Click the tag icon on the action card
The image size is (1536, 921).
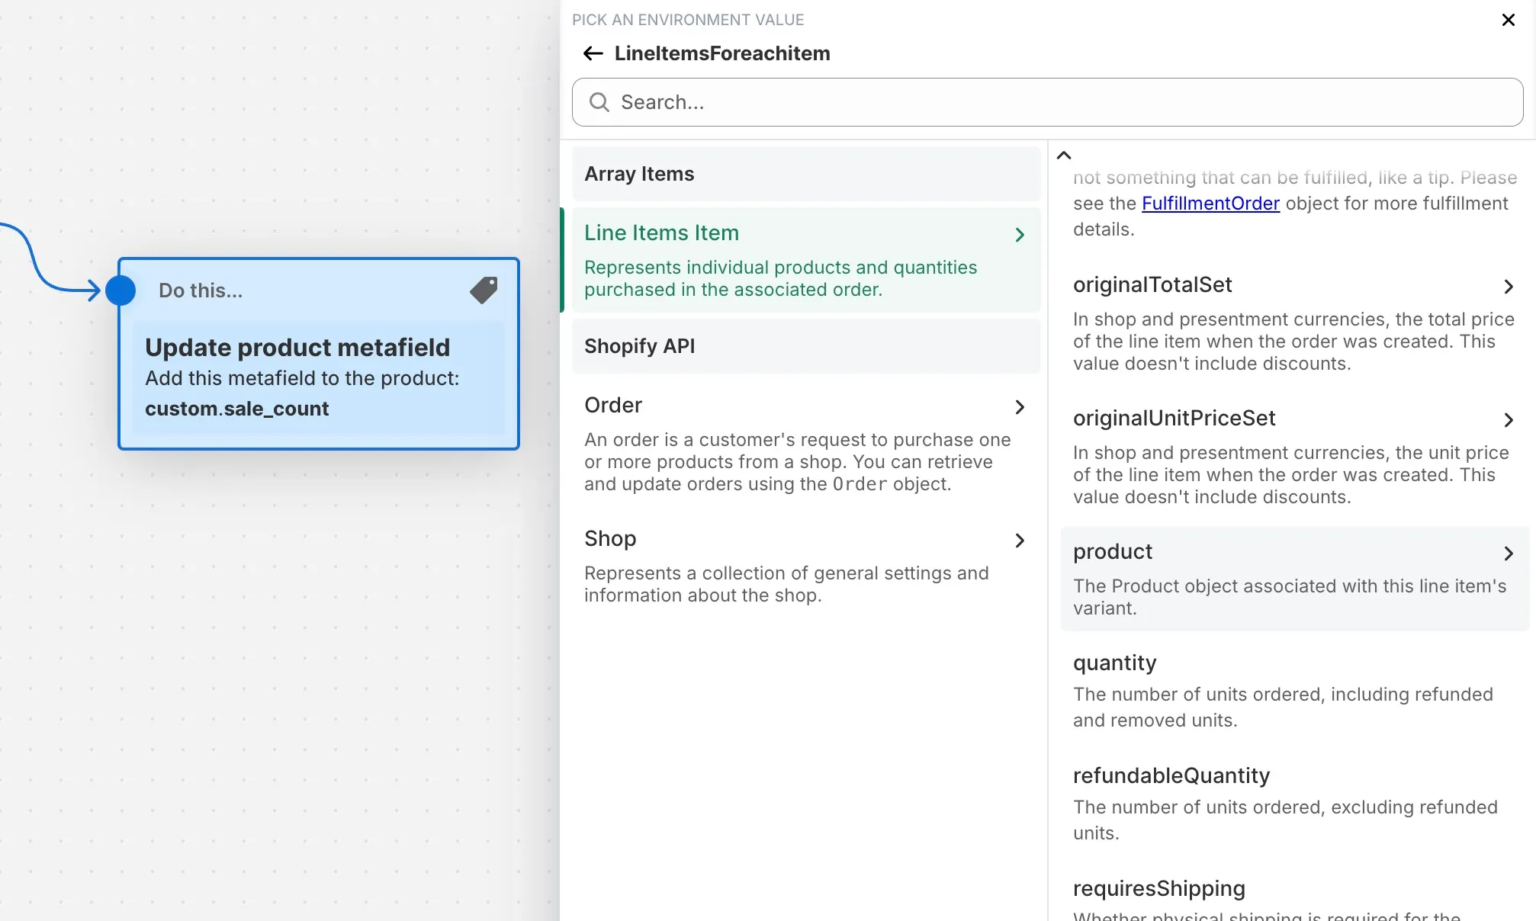[x=484, y=290]
